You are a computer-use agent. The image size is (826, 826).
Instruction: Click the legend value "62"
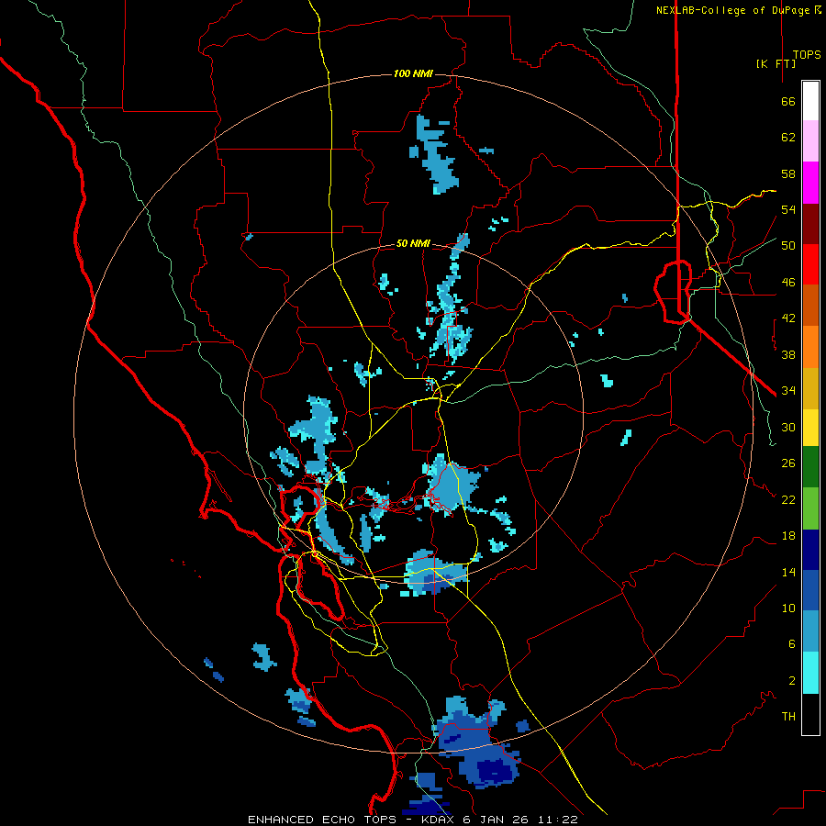point(788,138)
